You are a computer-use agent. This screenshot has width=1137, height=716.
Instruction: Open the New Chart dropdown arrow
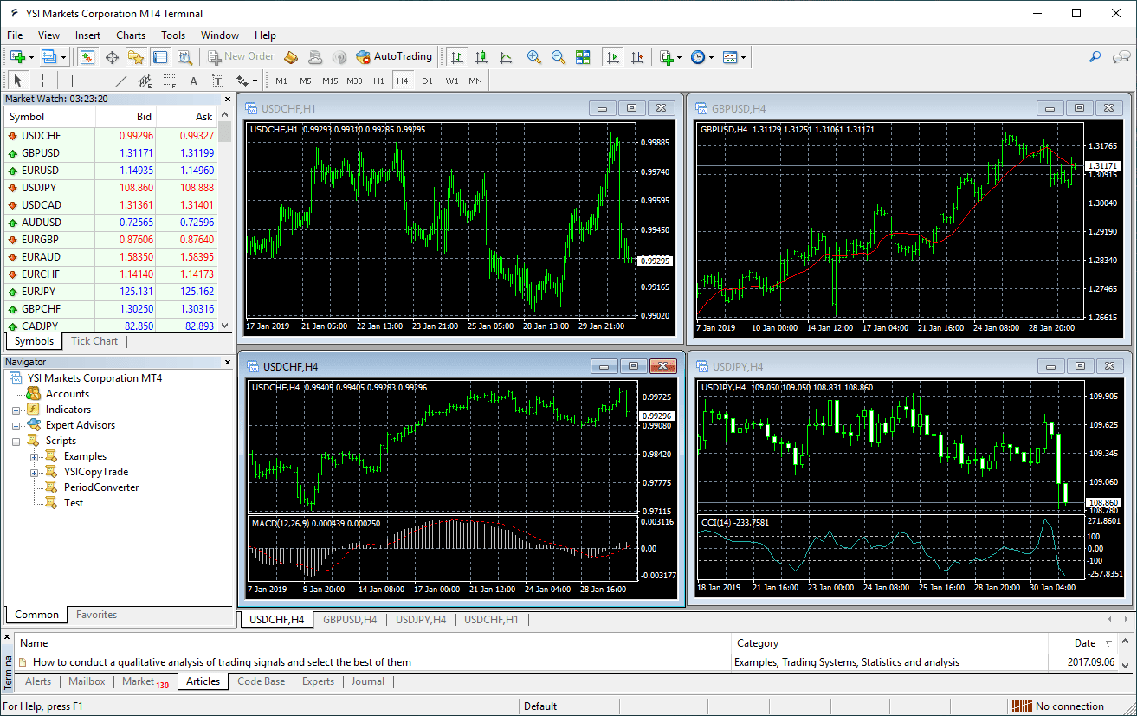[x=31, y=57]
